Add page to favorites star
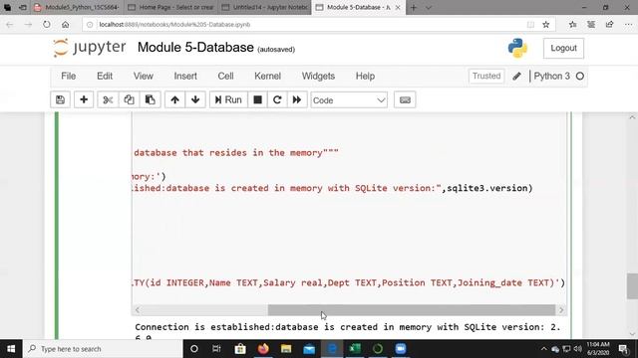 pyautogui.click(x=546, y=24)
